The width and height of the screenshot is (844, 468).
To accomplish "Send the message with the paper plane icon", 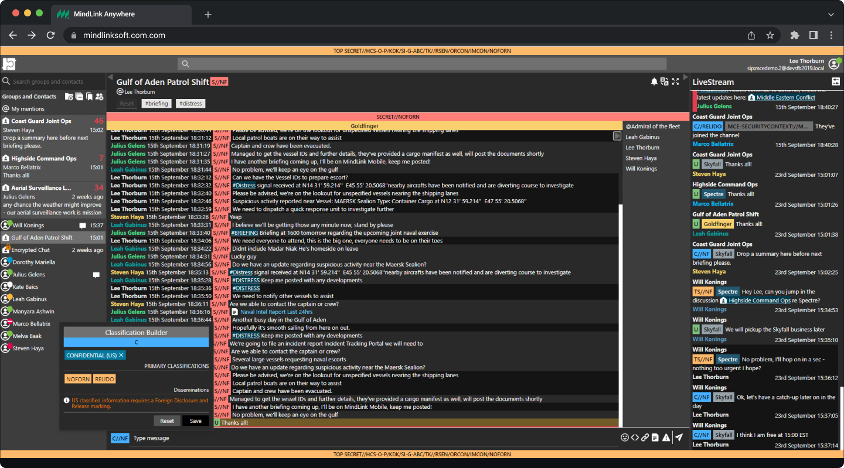I will pyautogui.click(x=680, y=437).
